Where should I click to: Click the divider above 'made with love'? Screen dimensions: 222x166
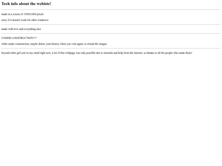coord(111,25)
